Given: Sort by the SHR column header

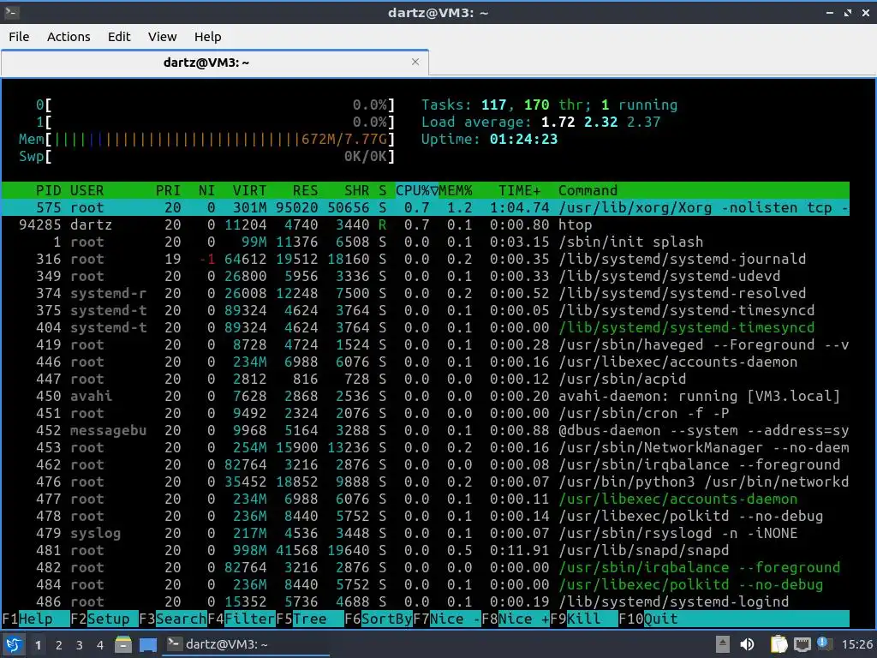Looking at the screenshot, I should click(356, 191).
